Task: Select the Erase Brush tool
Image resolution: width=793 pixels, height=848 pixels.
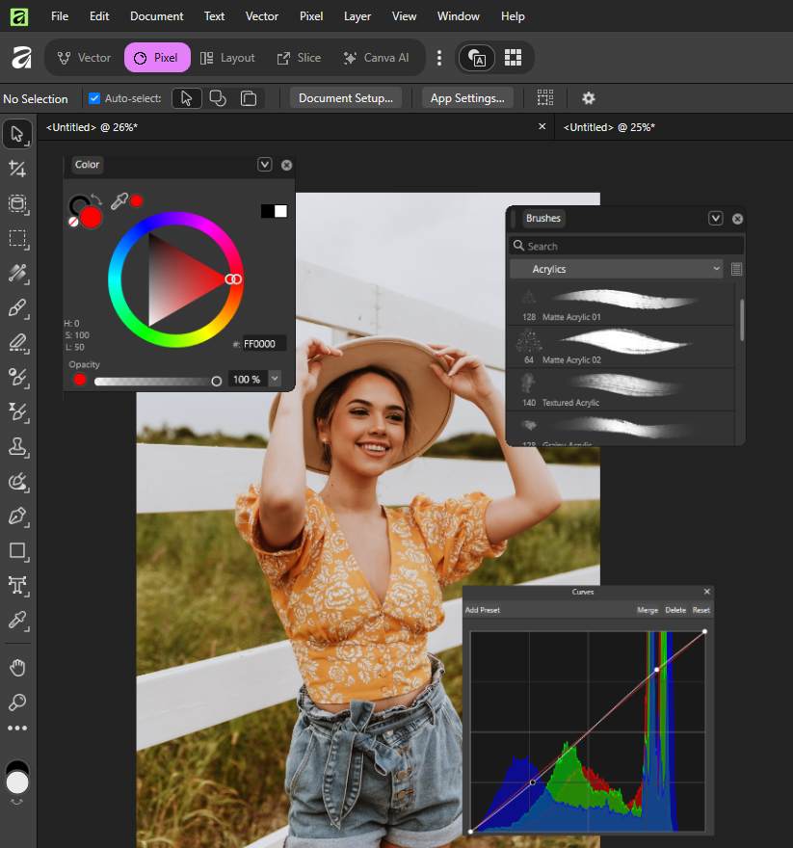Action: (17, 343)
